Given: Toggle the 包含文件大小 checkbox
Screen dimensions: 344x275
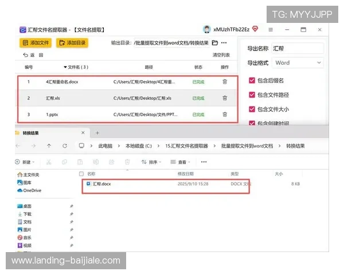Looking at the screenshot, I should coord(252,109).
